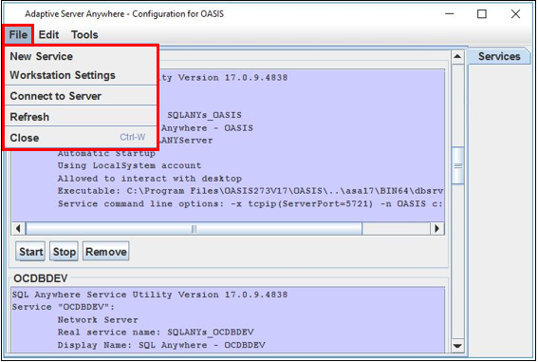Click the Start button

coord(30,252)
